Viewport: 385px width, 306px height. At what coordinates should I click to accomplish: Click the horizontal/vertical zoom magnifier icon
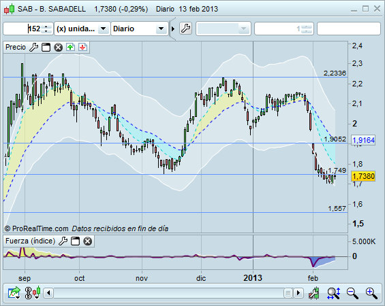tap(333, 293)
